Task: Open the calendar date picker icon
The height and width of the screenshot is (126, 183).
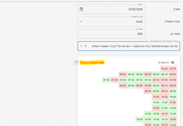Action: [x=81, y=9]
